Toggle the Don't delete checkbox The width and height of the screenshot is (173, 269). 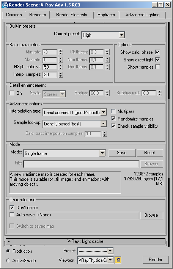pos(12,207)
